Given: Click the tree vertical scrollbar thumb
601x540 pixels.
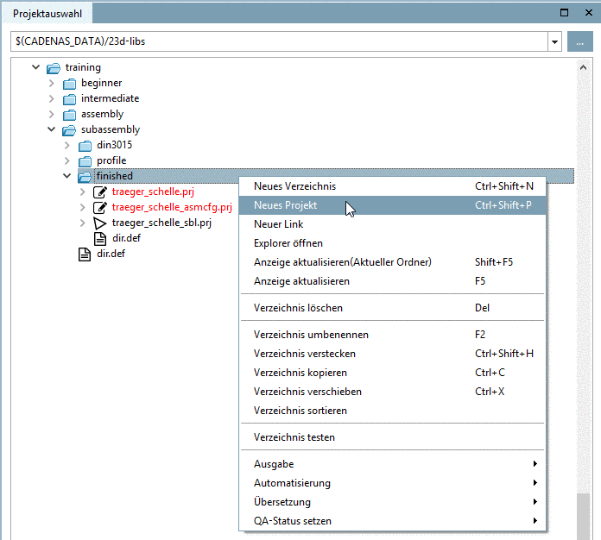Looking at the screenshot, I should click(583, 517).
